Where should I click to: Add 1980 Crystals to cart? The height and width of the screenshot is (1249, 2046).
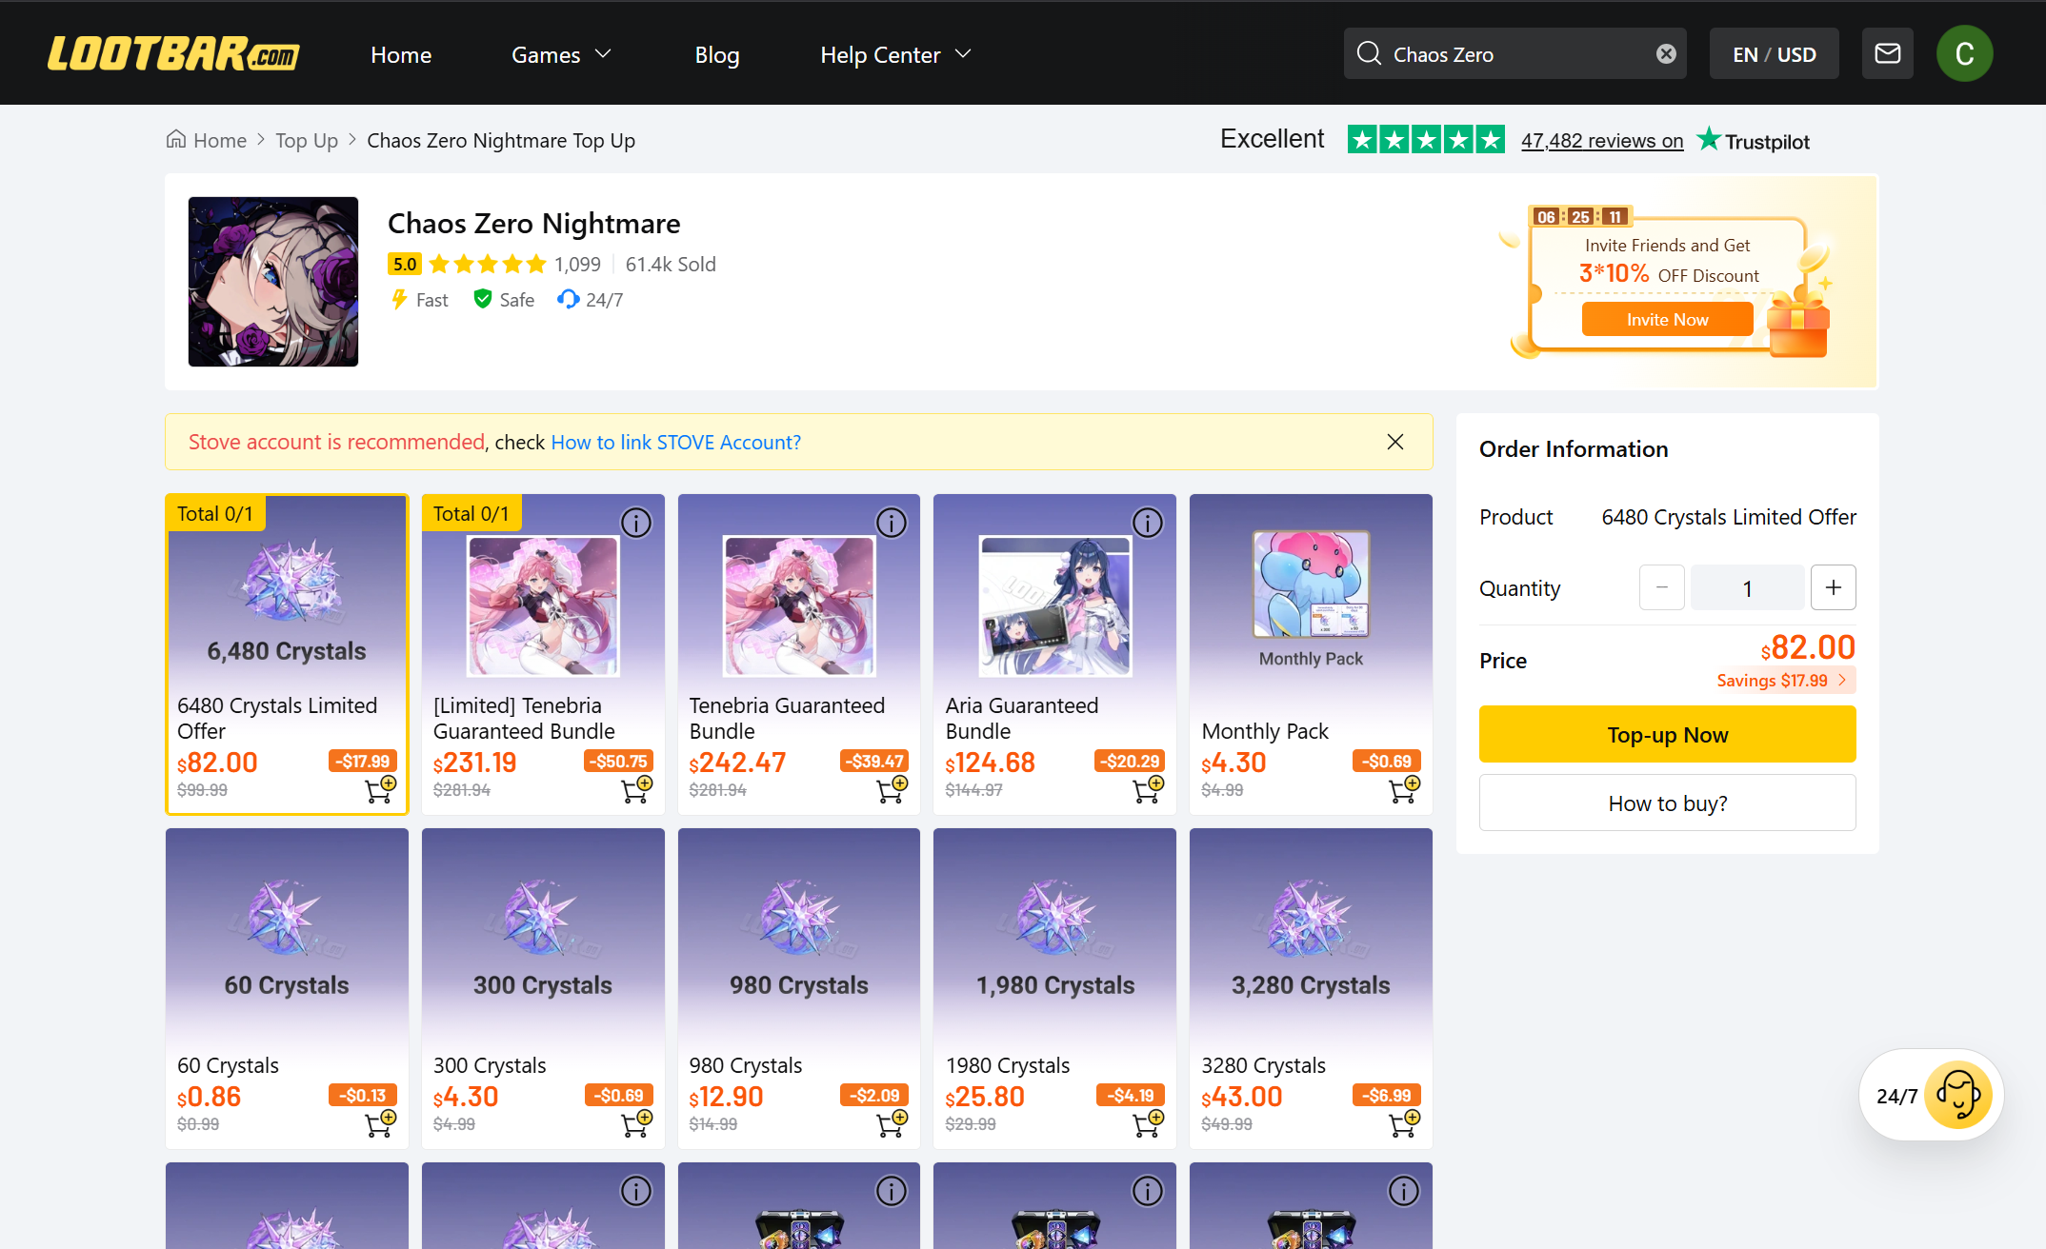pos(1149,1123)
